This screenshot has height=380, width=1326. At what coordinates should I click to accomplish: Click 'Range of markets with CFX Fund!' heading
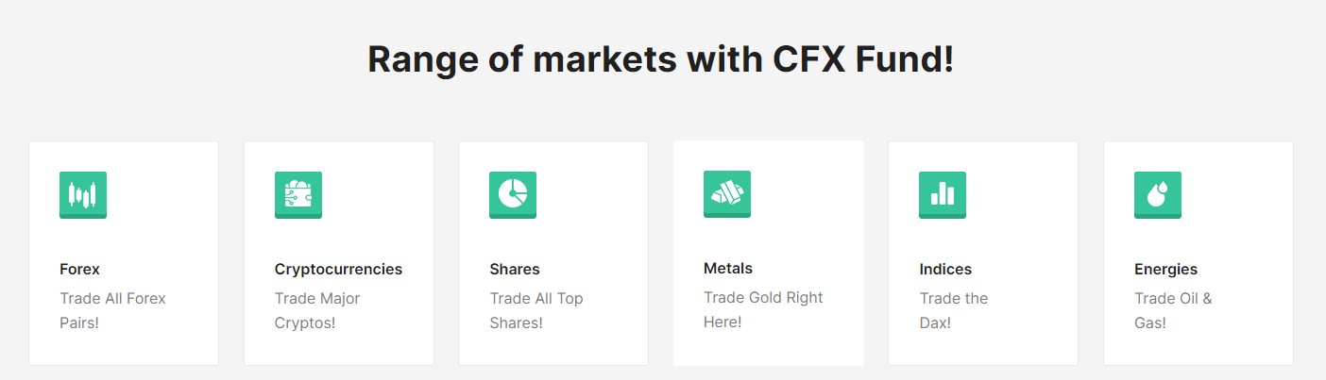pos(661,59)
